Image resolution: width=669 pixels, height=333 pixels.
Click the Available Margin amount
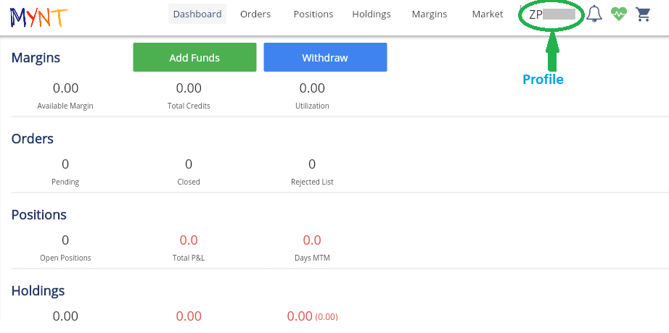[65, 89]
